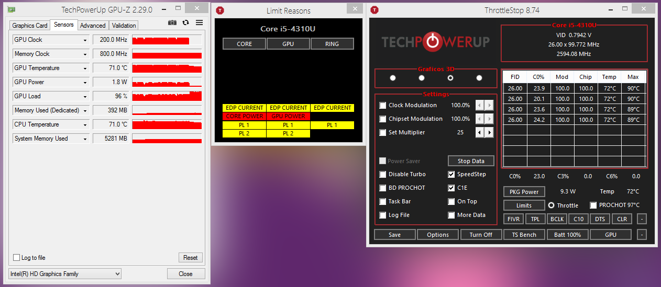Launch TS Bench
This screenshot has height=287, width=661.
pos(524,235)
